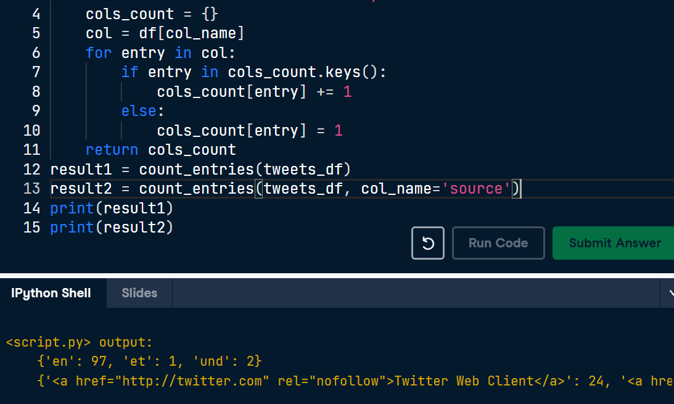Click line number 13 in gutter

[32, 189]
